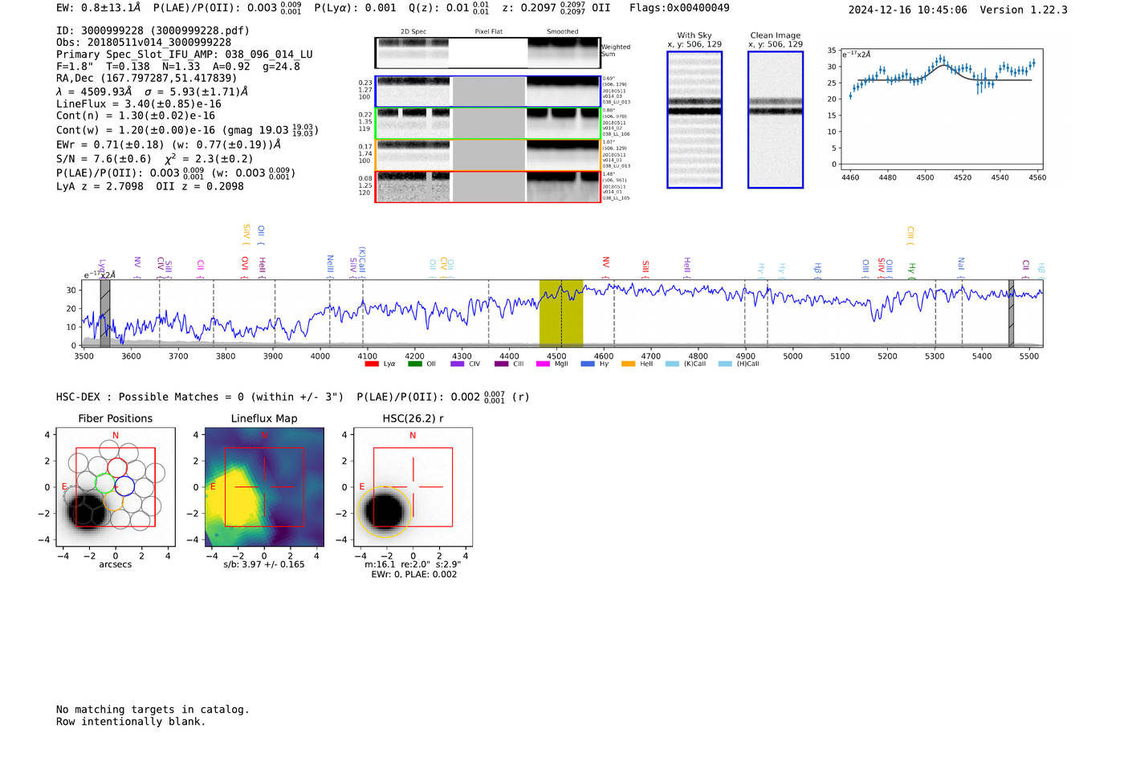Click the hatched gray band near 5460
Viewport: 1124px width, 765px height.
1012,313
